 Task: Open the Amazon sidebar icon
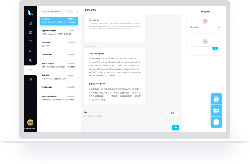[x=30, y=61]
